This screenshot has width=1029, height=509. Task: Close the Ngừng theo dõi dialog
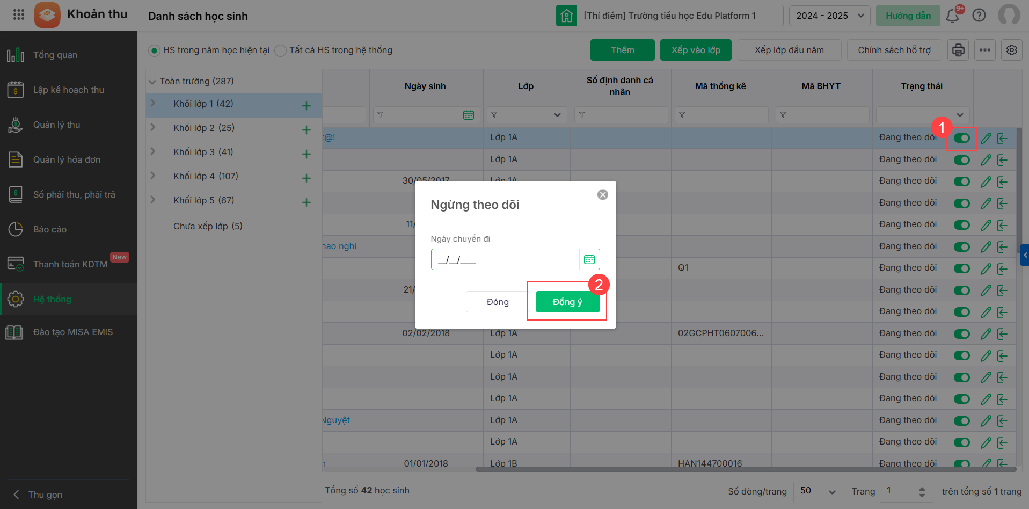pyautogui.click(x=602, y=194)
